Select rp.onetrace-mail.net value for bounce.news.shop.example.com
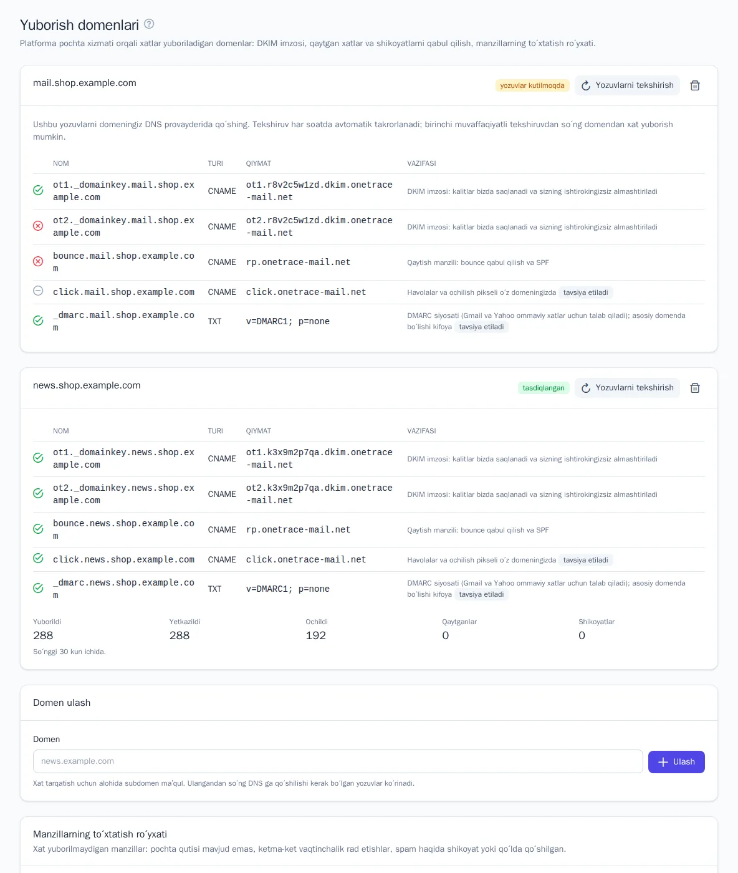 pos(298,530)
